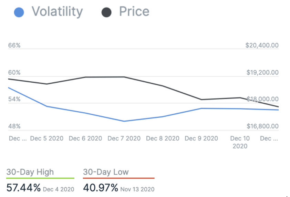Click the Volatility legend label
The image size is (290, 197).
pos(57,12)
